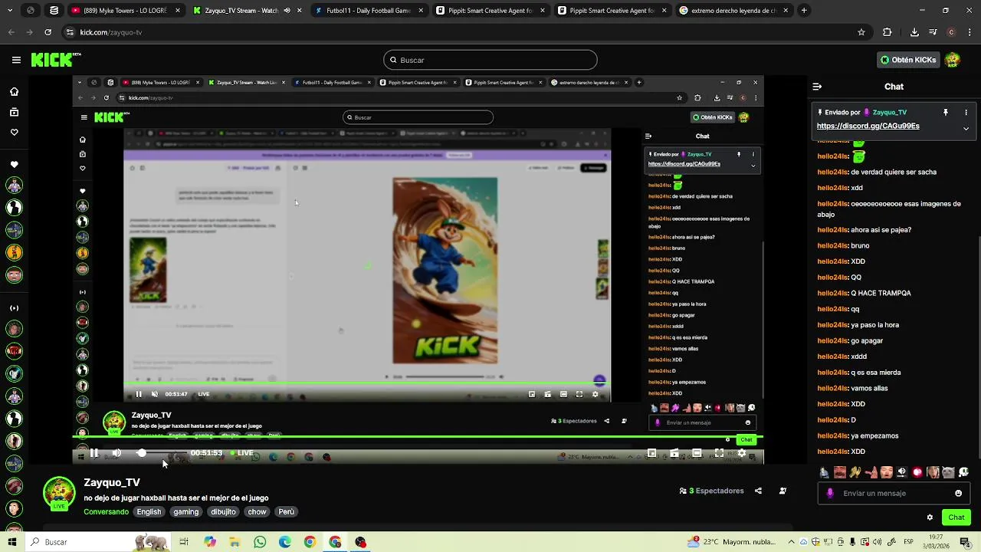Open Zayquo_TV channel avatar
Screen dimensions: 981x552
[x=59, y=493]
